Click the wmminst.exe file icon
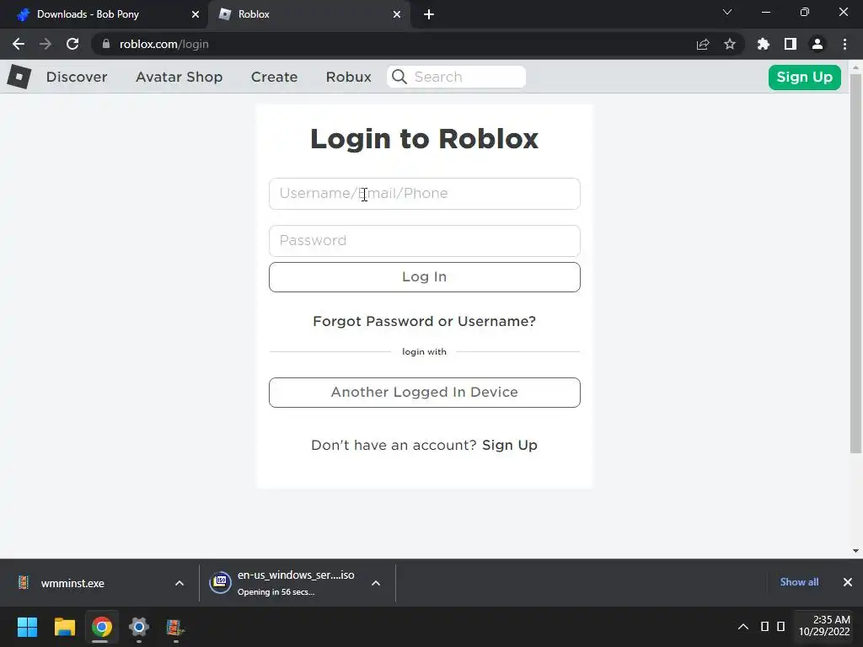Viewport: 863px width, 647px height. [23, 582]
